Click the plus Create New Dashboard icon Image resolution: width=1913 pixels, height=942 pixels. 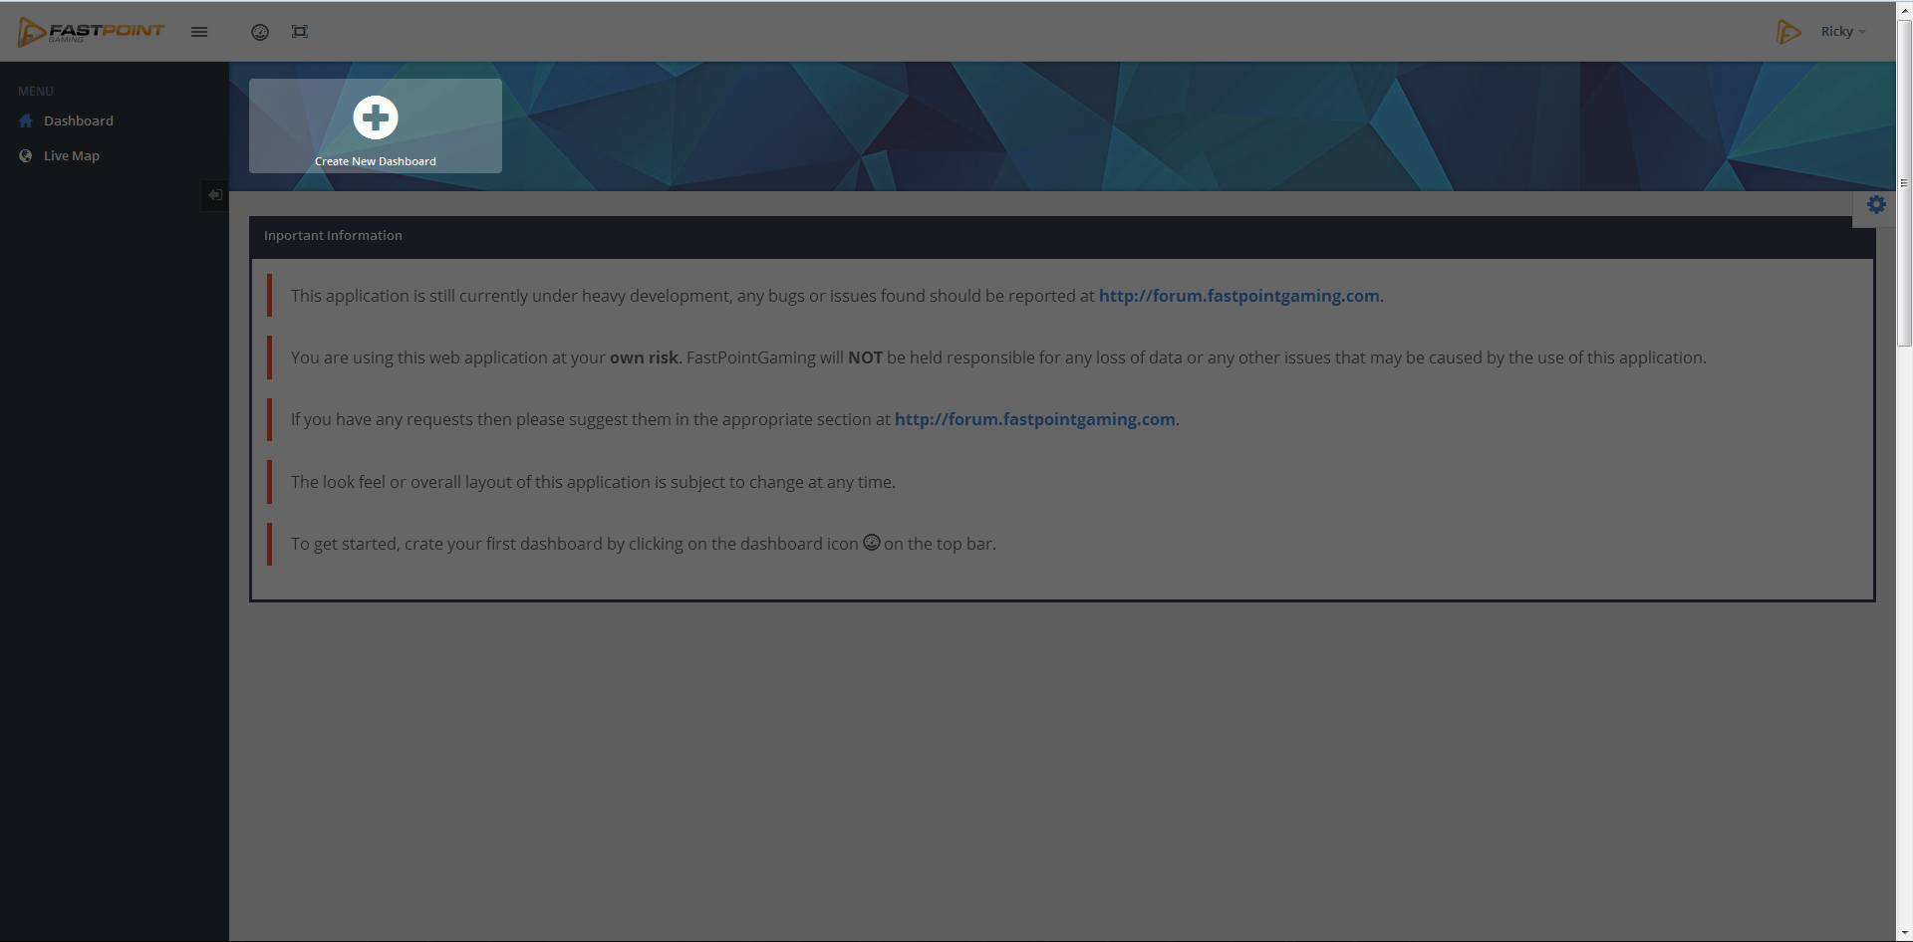click(376, 118)
